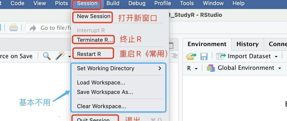
Task: Click the Go to file arrow icon
Action: [33, 28]
